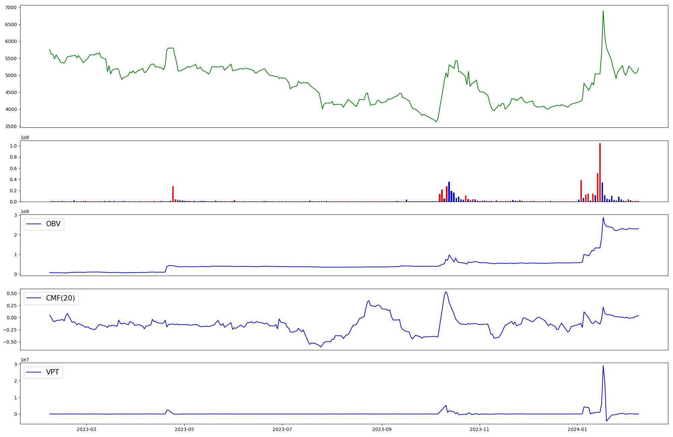Select the 2023-07 x-axis date label
673x437 pixels.
click(x=282, y=429)
